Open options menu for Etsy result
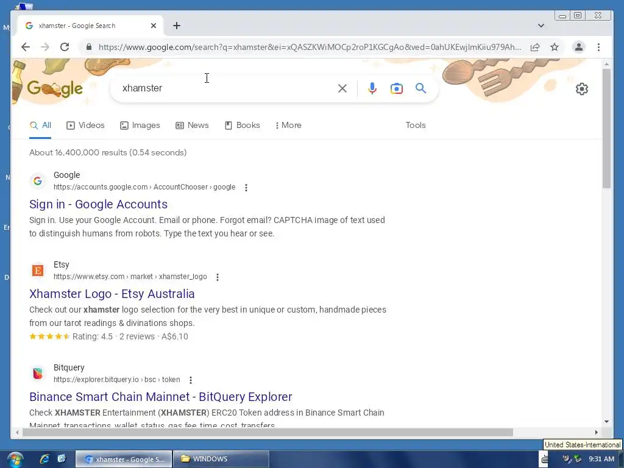624x468 pixels. click(x=218, y=277)
